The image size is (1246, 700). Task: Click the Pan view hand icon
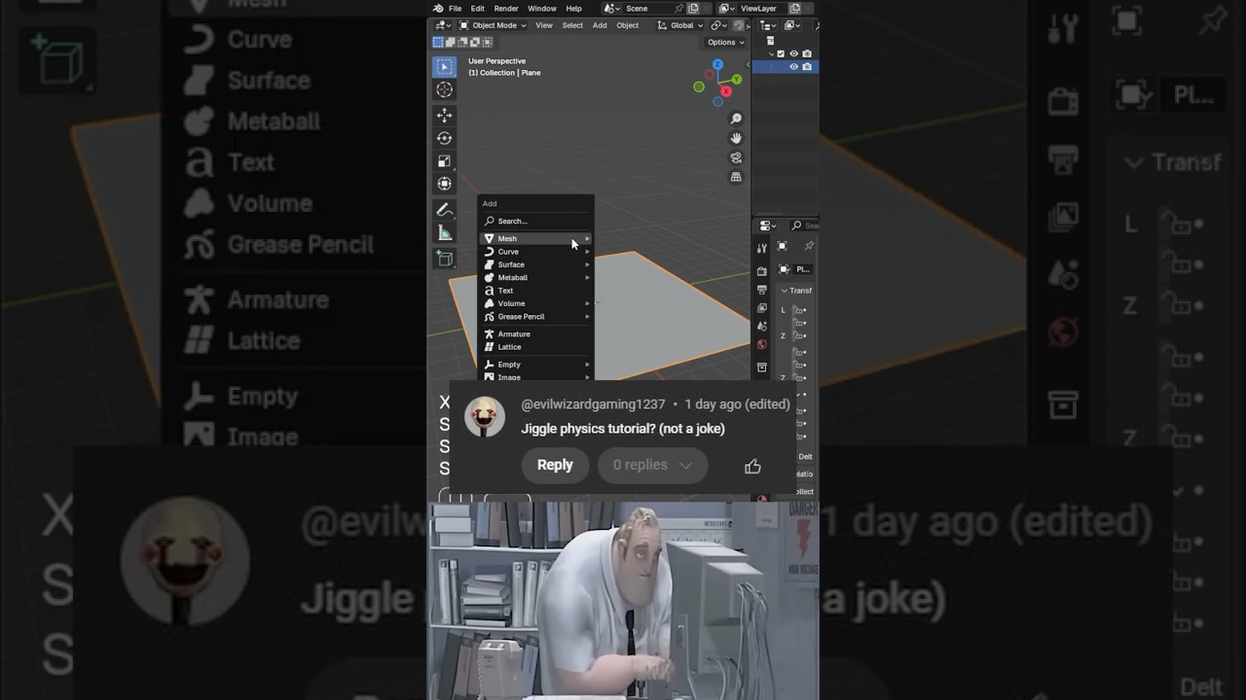point(736,138)
